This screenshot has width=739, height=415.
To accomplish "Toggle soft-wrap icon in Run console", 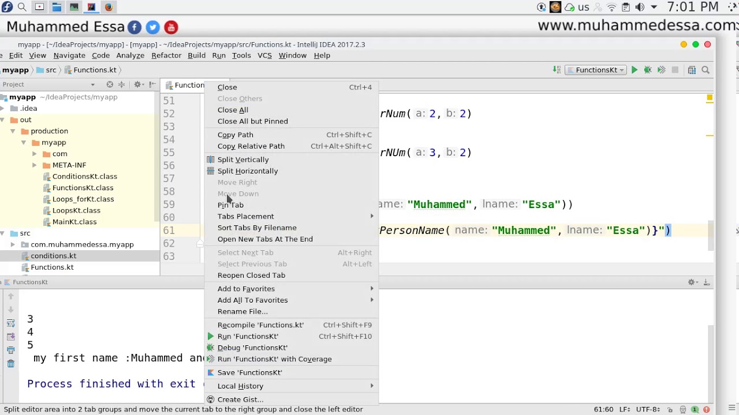I will (x=10, y=323).
